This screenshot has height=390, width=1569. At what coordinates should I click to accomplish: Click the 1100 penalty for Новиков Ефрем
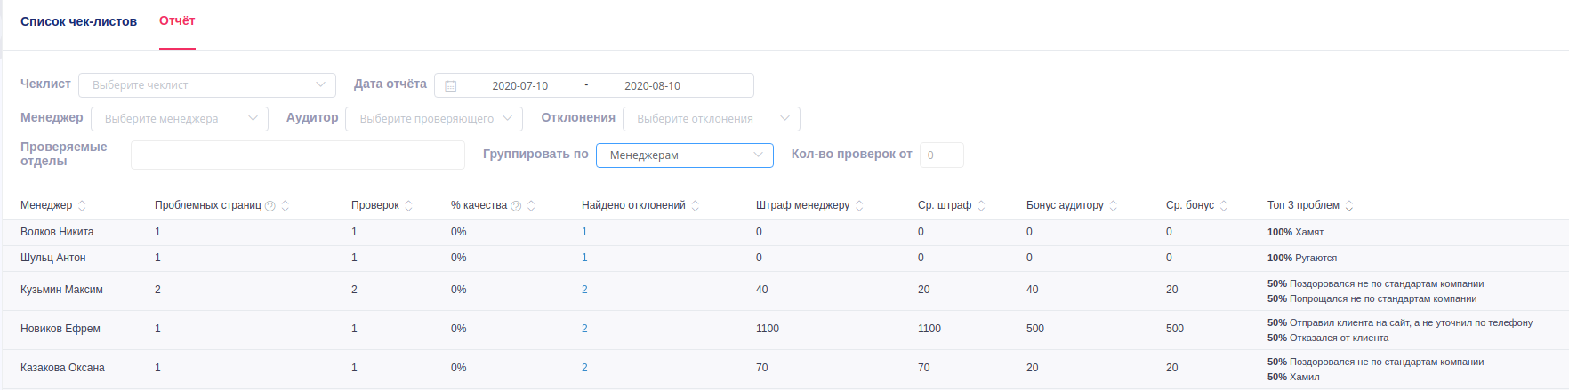pos(768,329)
